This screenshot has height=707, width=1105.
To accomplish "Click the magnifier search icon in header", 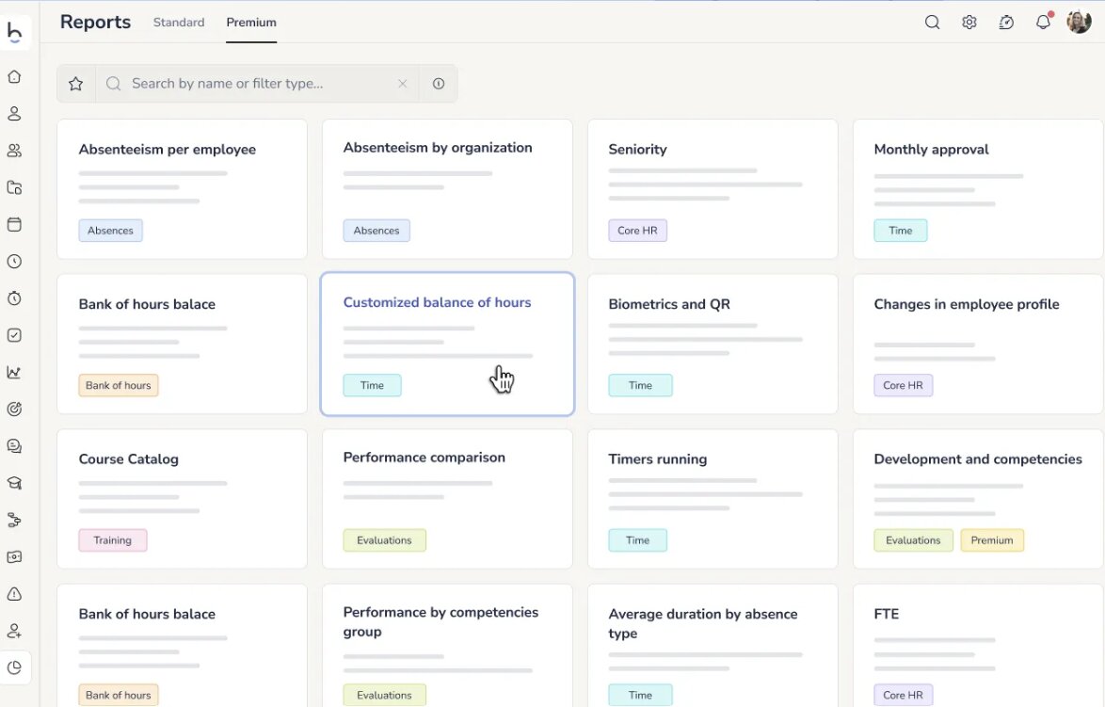I will (932, 23).
